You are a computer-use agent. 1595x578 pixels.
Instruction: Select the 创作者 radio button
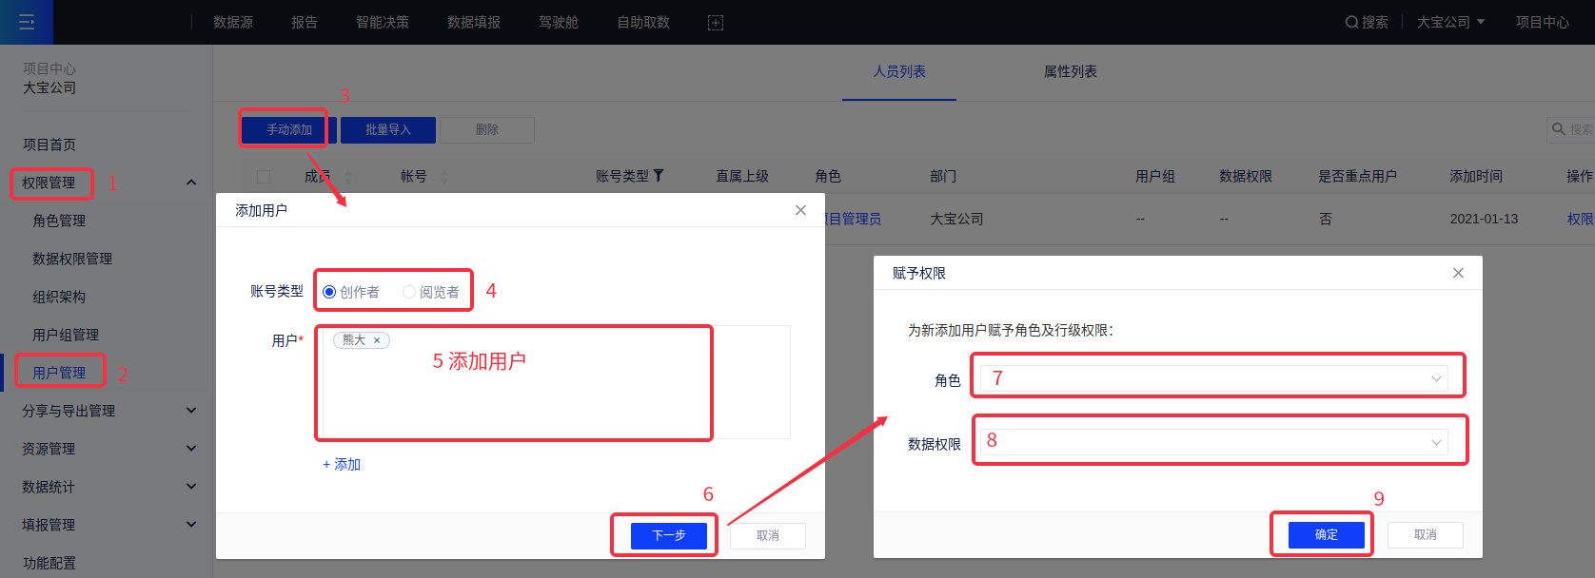[329, 292]
